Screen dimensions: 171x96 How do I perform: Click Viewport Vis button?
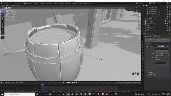click(x=151, y=41)
